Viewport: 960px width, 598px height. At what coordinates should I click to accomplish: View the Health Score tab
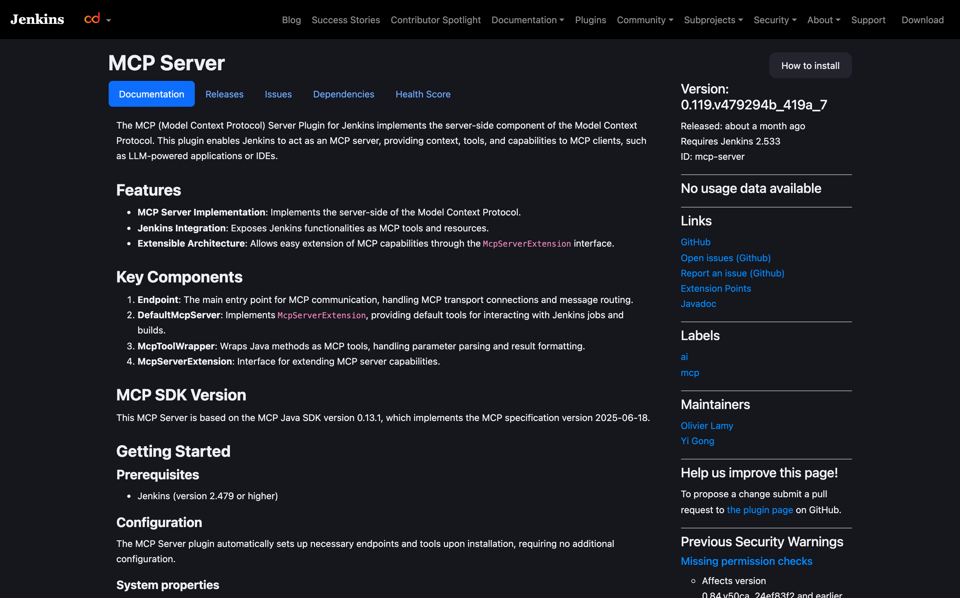tap(422, 94)
